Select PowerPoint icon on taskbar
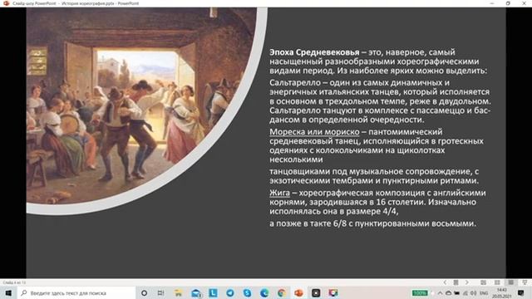 click(x=298, y=293)
